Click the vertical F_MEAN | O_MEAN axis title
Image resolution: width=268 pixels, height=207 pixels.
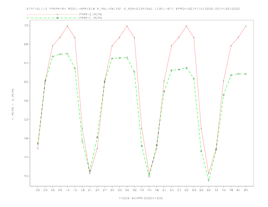tap(13, 104)
